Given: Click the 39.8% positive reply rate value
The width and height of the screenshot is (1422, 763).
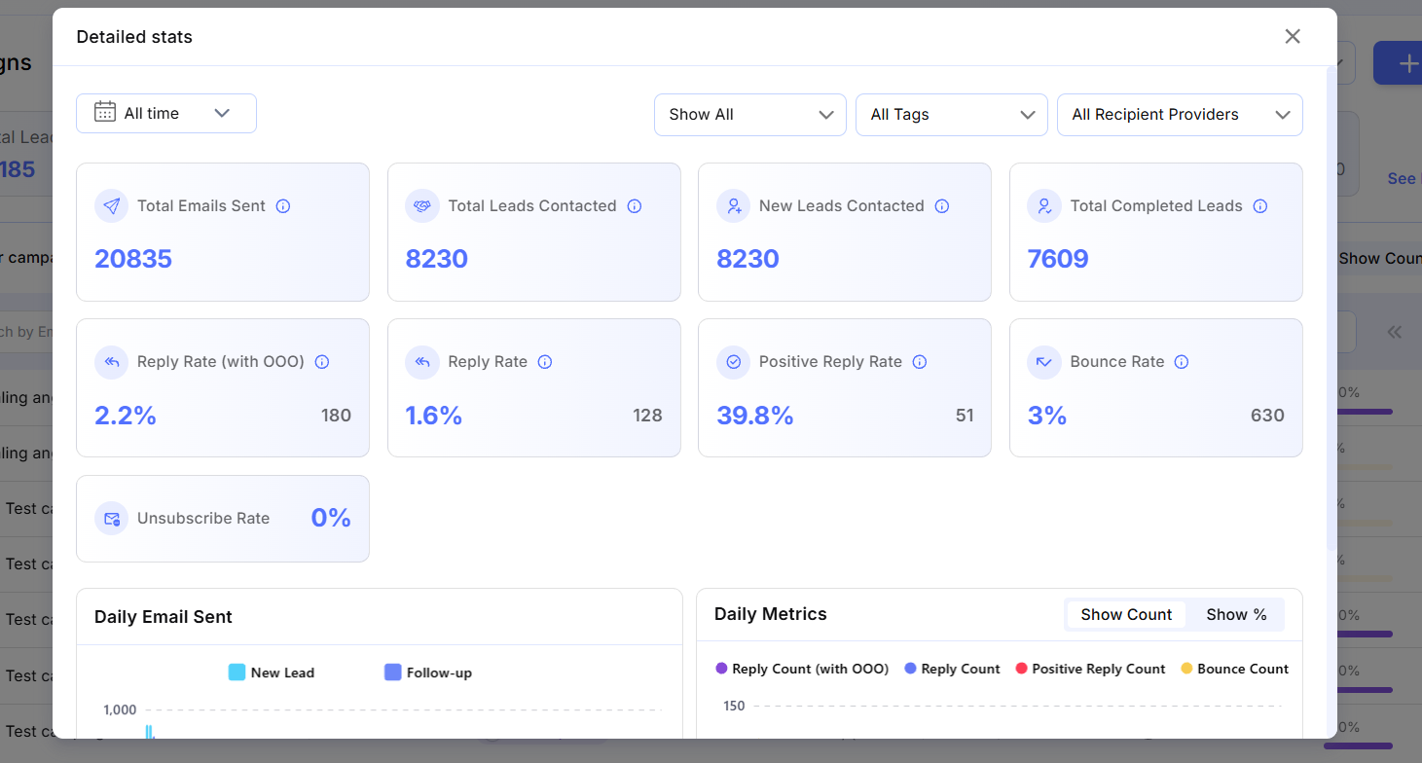Looking at the screenshot, I should (755, 416).
